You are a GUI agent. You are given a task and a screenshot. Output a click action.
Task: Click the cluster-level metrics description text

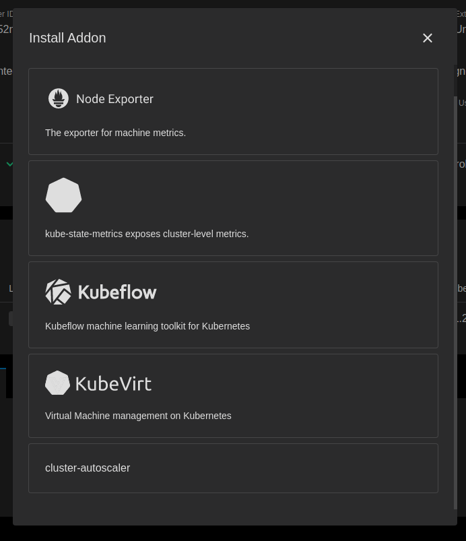click(x=147, y=234)
